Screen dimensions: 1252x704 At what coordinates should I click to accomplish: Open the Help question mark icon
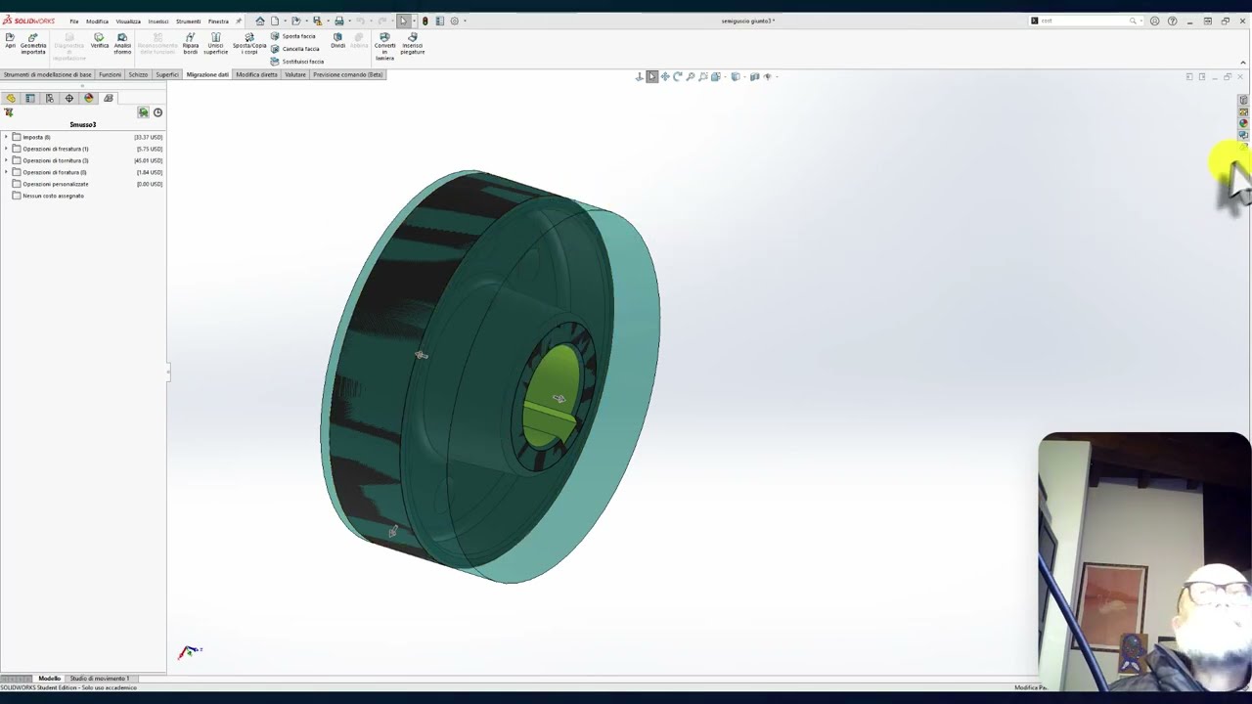click(1172, 21)
